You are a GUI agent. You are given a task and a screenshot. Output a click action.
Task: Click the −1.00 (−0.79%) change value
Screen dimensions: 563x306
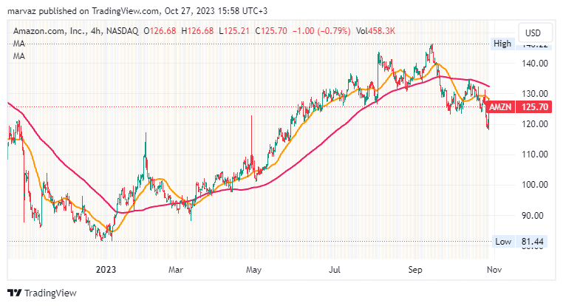tap(321, 31)
